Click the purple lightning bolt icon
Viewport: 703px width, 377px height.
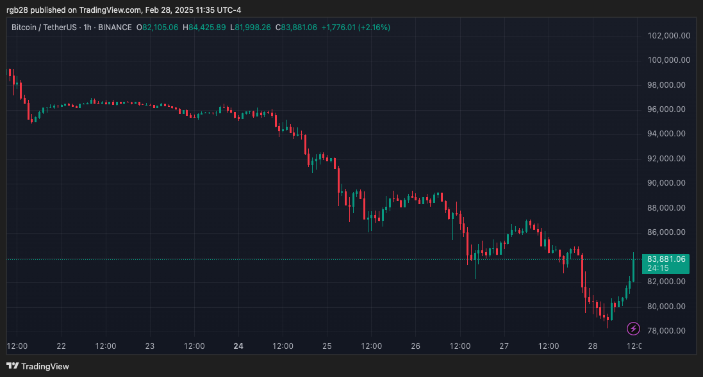(633, 329)
